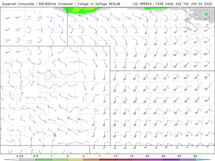The height and width of the screenshot is (161, 215).
Task: Click the legend value '0.25'
Action: [x=20, y=156]
